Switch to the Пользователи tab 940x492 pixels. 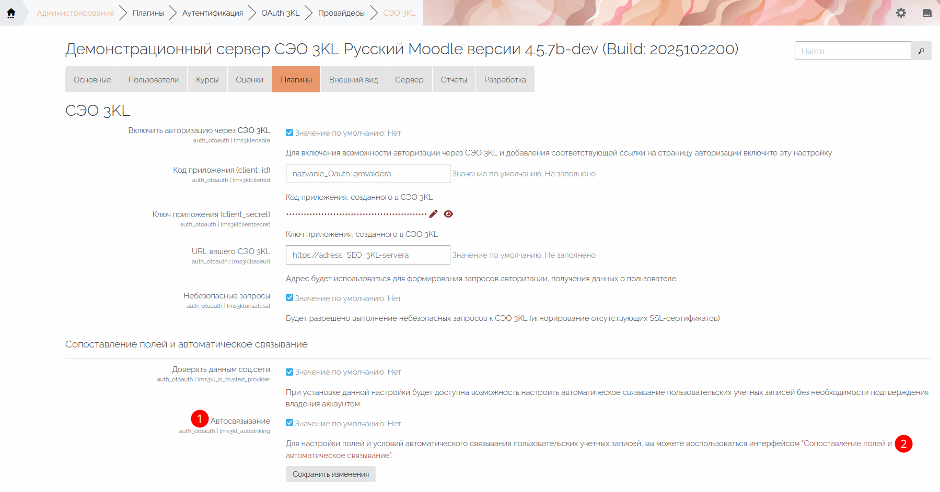[x=154, y=80]
